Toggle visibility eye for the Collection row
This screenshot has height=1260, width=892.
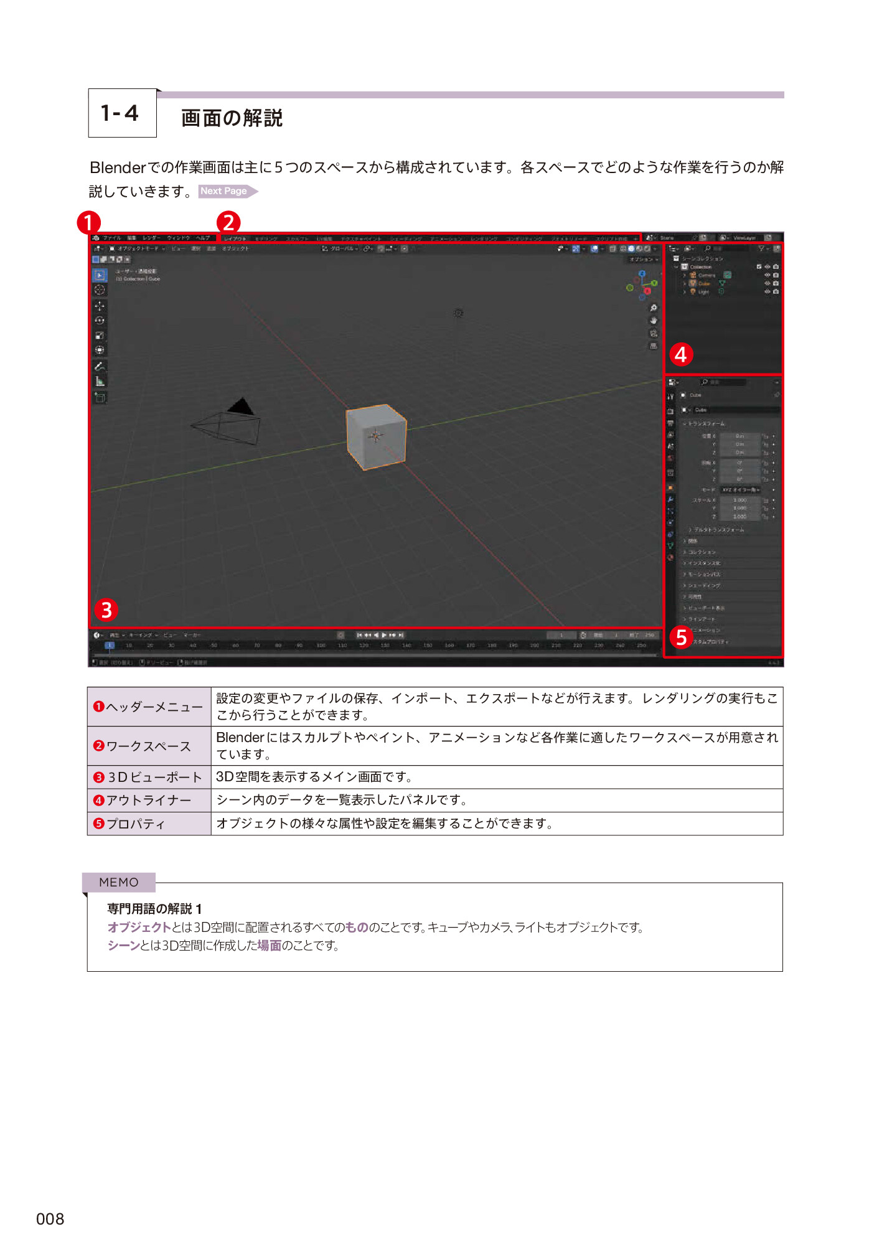tap(768, 267)
